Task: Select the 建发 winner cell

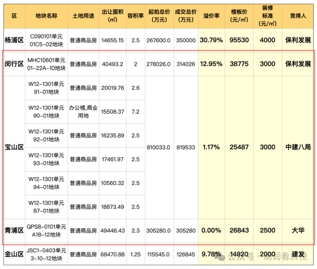Action: 298,254
